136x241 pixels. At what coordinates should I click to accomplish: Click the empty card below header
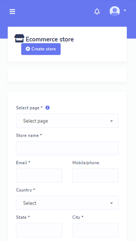(x=67, y=75)
